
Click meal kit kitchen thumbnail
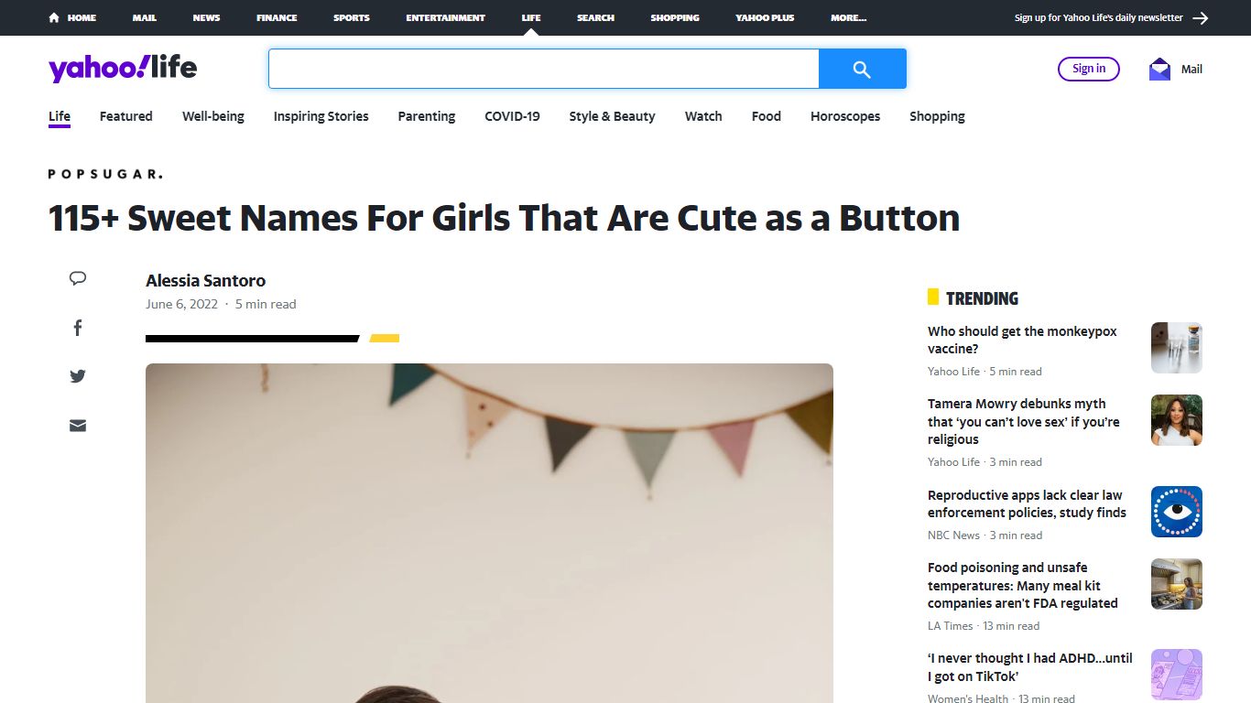1176,584
